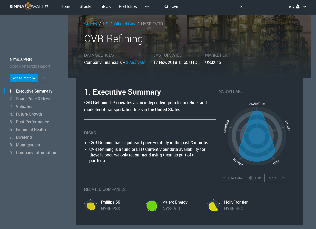Click the Help button

pyautogui.click(x=255, y=178)
